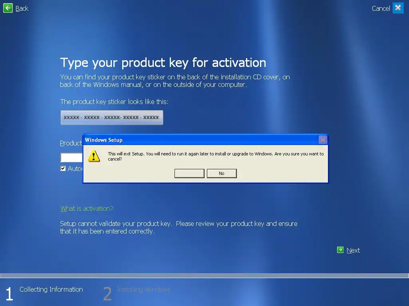Screen dimensions: 409x306
Task: Click the step number 2 at the bottom
Action: [x=107, y=294]
